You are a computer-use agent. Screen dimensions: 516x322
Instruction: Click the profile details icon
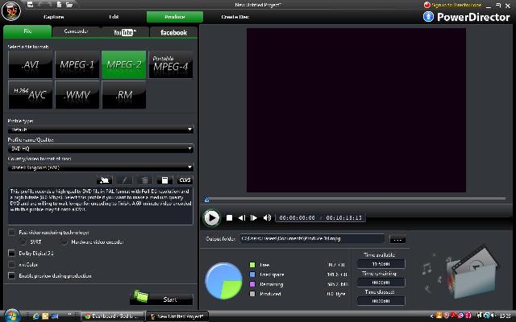pos(164,180)
